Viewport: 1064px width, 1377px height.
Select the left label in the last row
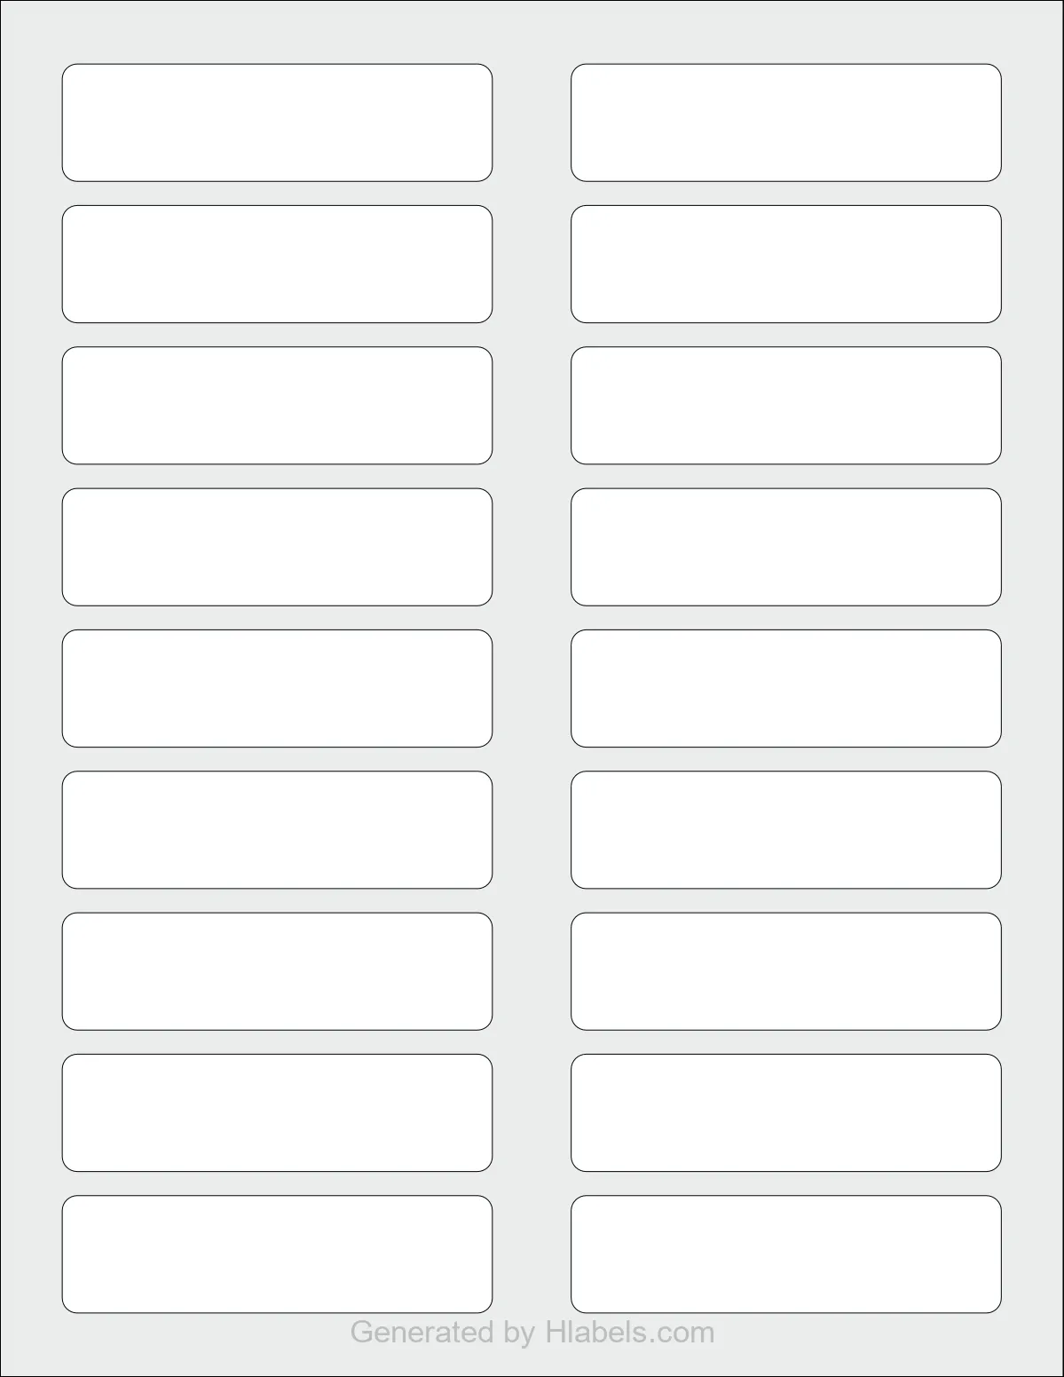coord(277,1254)
